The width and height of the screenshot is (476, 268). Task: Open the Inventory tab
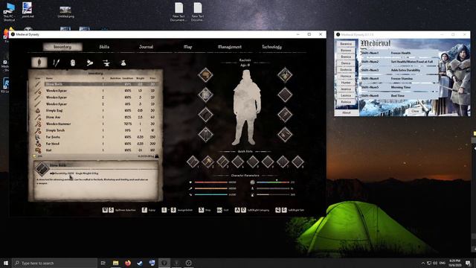(x=62, y=47)
